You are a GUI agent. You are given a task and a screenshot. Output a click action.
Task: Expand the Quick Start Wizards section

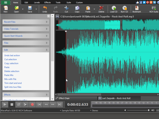(x=26, y=36)
